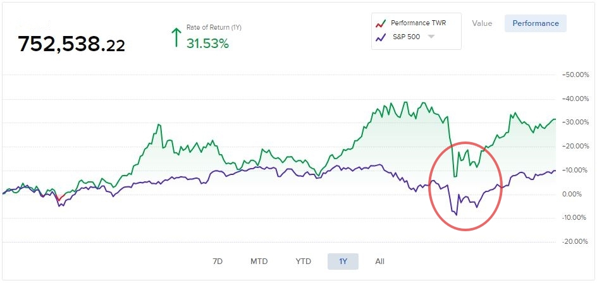
Task: Display the All time range
Action: 379,262
